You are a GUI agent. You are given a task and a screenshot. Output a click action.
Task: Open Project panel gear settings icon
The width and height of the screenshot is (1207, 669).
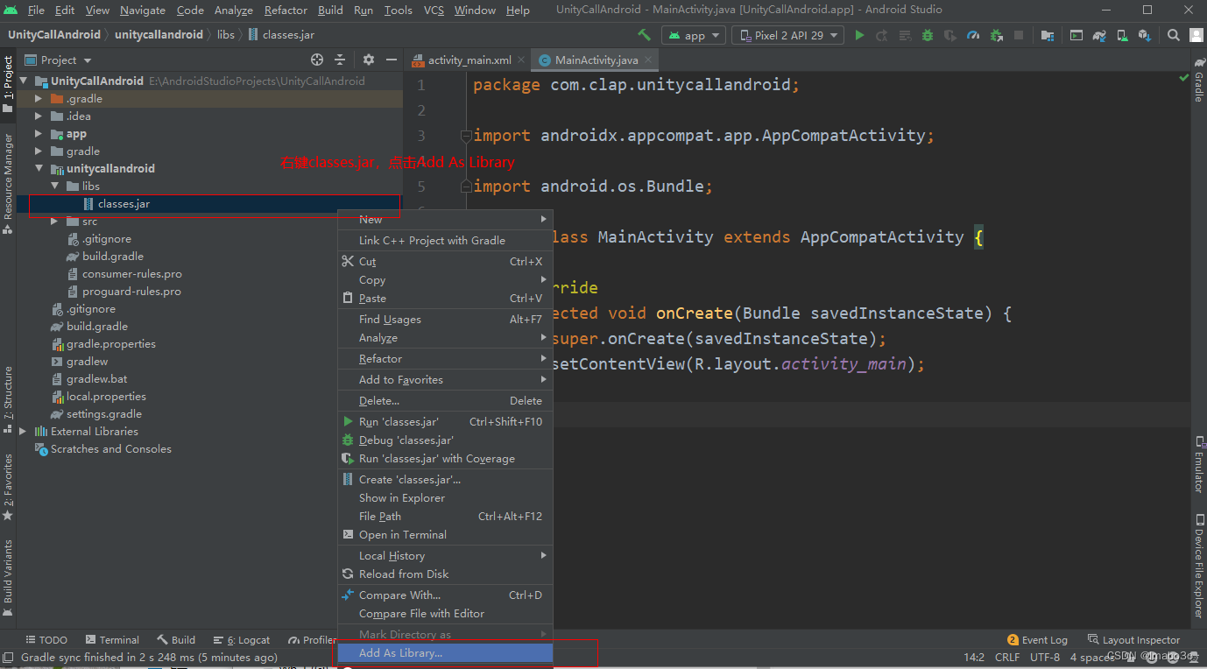click(x=369, y=60)
